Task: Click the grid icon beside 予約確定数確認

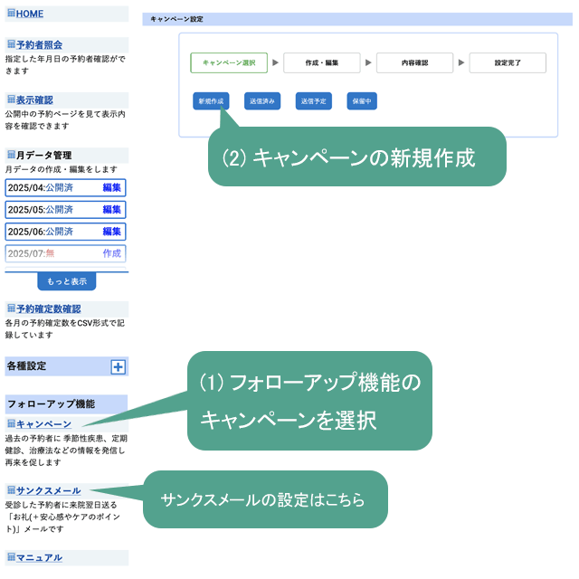Action: pyautogui.click(x=12, y=308)
